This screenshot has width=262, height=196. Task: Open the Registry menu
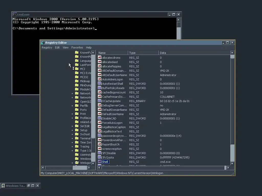[47, 47]
